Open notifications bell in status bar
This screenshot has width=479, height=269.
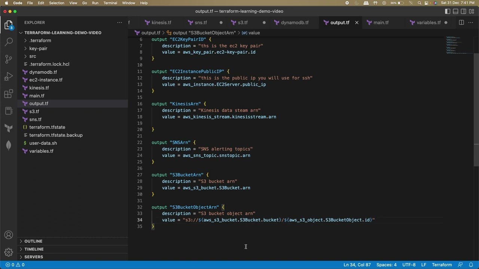(471, 265)
